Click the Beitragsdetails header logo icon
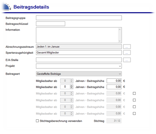The width and height of the screenshot is (156, 134). (x=7, y=7)
